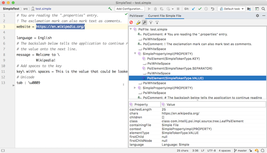Click the Build project hammer icon
Screen dimensions: 267x153
[110, 9]
